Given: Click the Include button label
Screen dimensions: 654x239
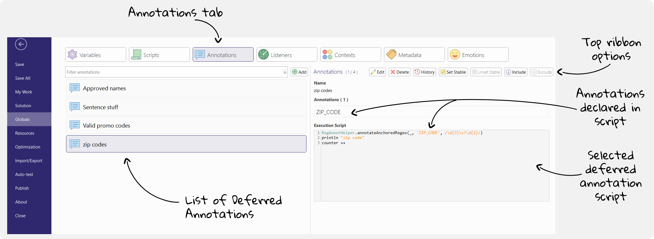Looking at the screenshot, I should coord(519,72).
